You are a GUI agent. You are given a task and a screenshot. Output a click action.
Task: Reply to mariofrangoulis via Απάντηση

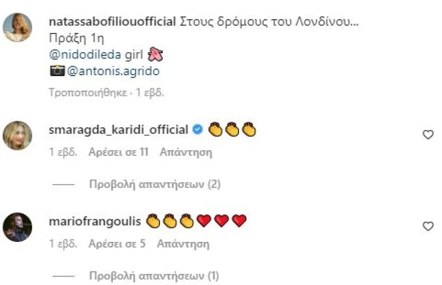click(x=183, y=244)
